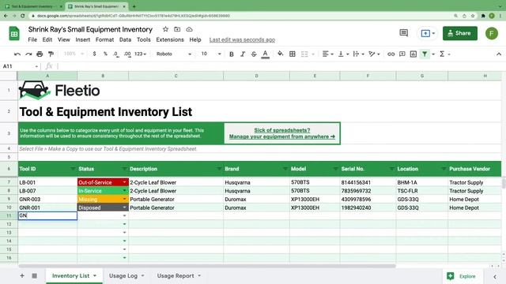This screenshot has width=506, height=284.
Task: Open the File menu
Action: [32, 39]
